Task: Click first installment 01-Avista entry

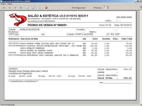Action: click(x=20, y=76)
